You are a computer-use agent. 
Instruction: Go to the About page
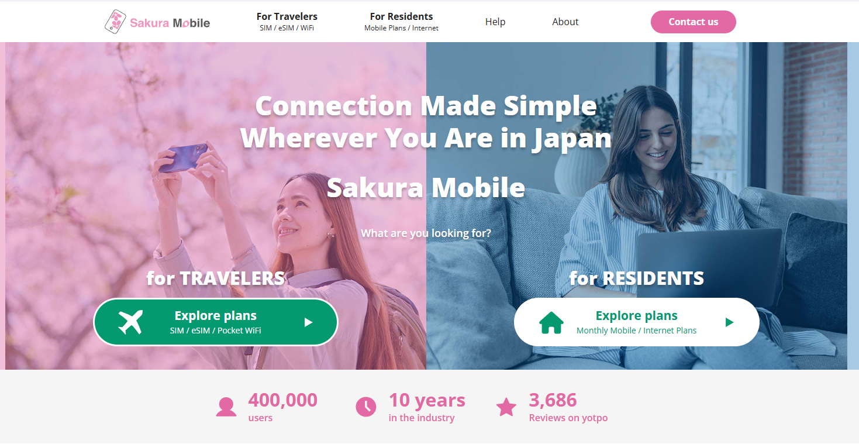click(x=565, y=22)
